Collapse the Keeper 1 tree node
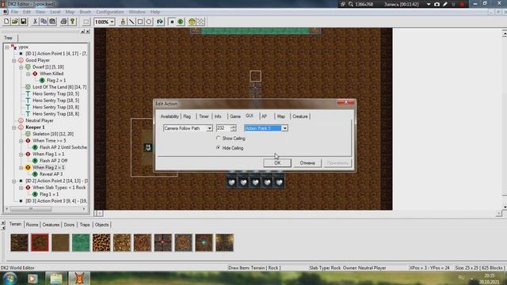The width and height of the screenshot is (507, 285). [14, 127]
